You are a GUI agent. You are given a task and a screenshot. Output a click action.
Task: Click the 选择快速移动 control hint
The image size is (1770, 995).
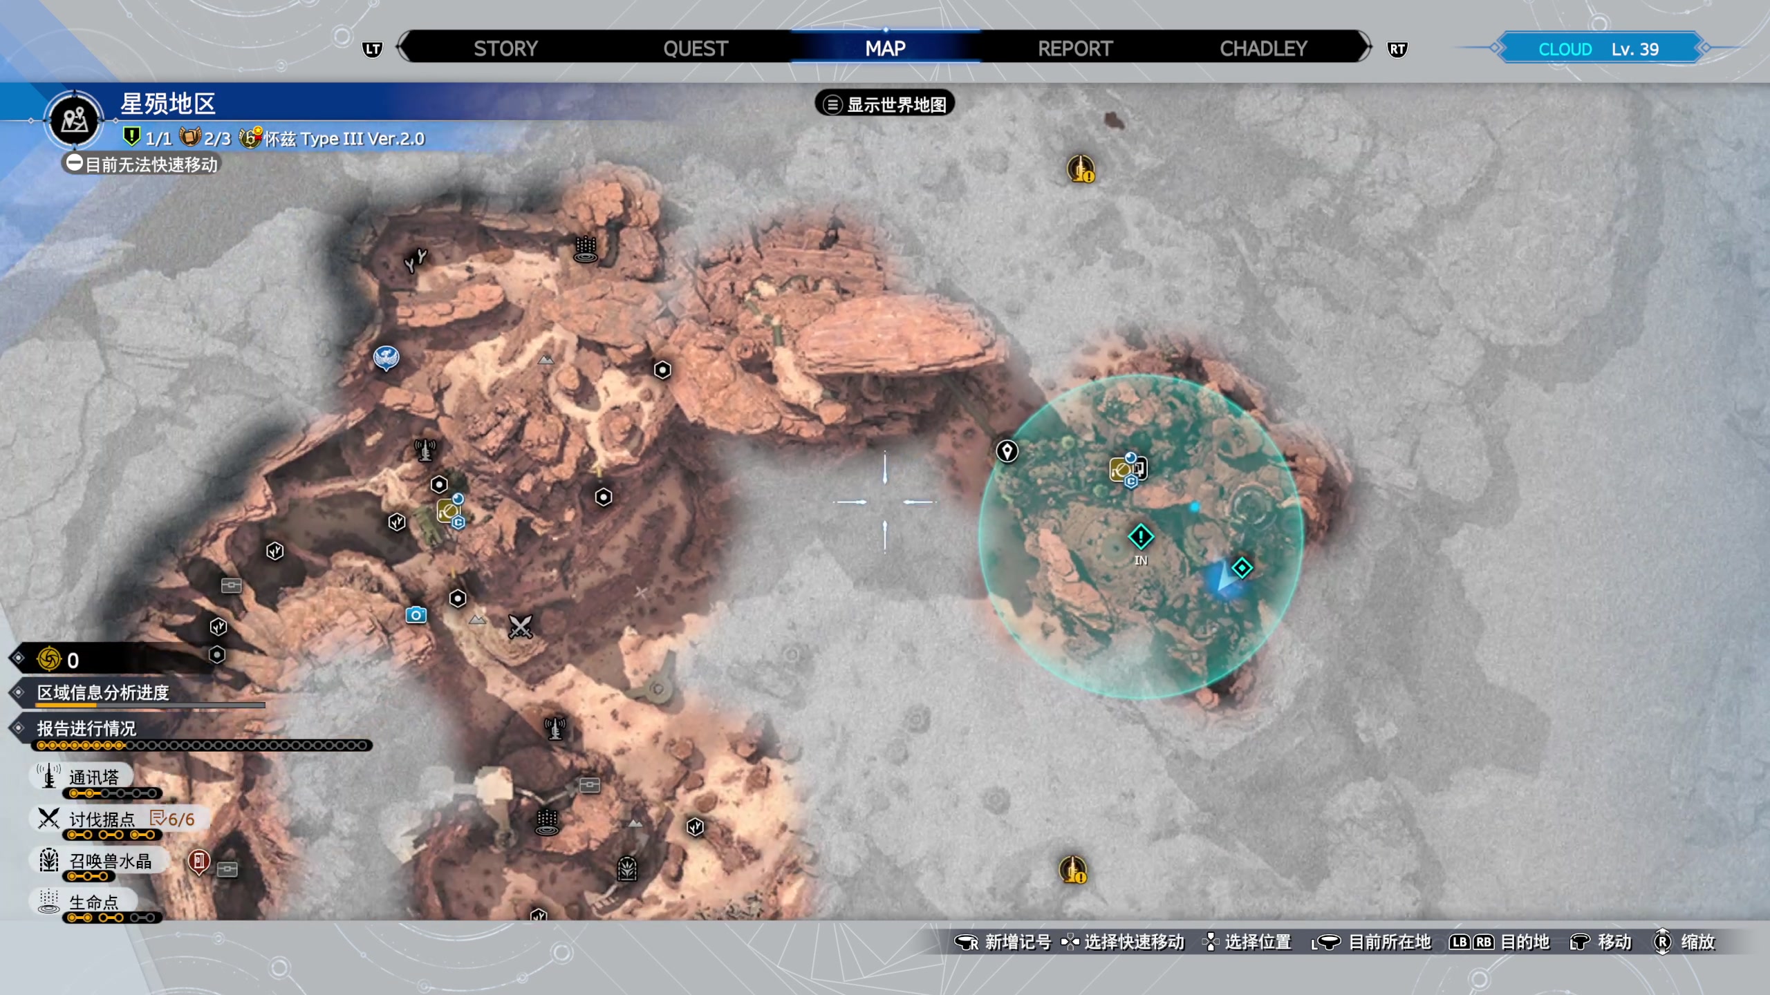pyautogui.click(x=1122, y=942)
